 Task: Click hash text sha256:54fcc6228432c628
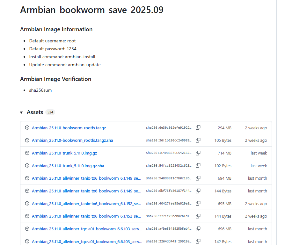click(169, 165)
